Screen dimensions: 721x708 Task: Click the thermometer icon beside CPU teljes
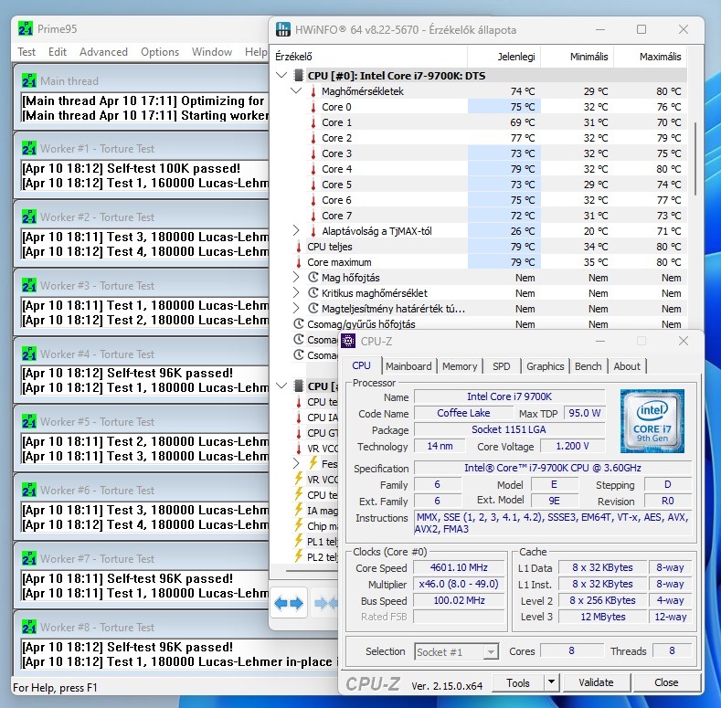(x=299, y=247)
